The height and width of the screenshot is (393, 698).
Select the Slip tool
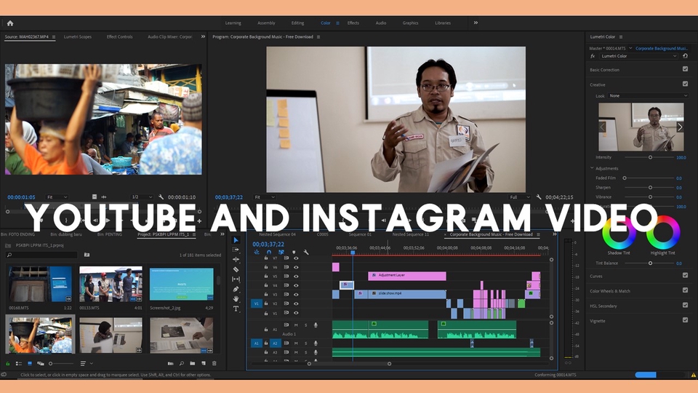pos(236,279)
